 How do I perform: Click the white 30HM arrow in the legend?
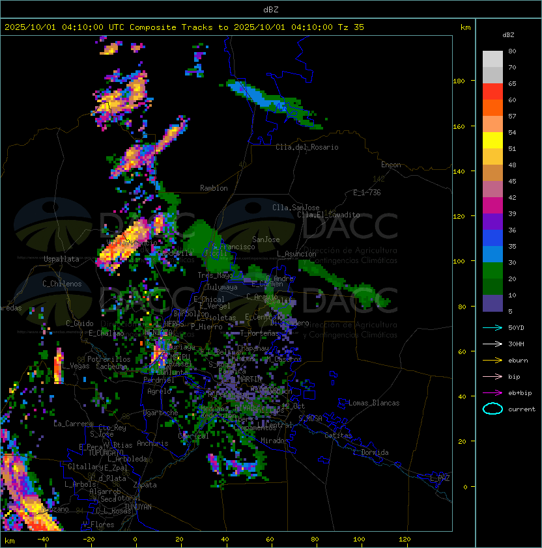click(x=492, y=344)
